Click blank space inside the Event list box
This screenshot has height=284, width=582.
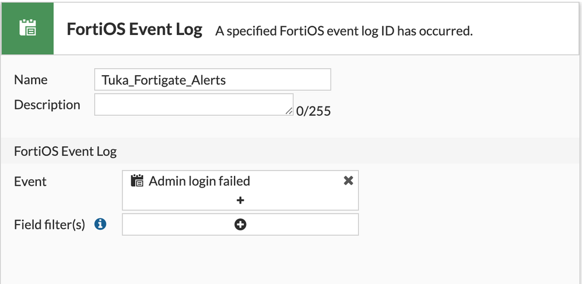303,200
